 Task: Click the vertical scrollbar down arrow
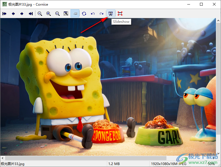tap(218, 153)
